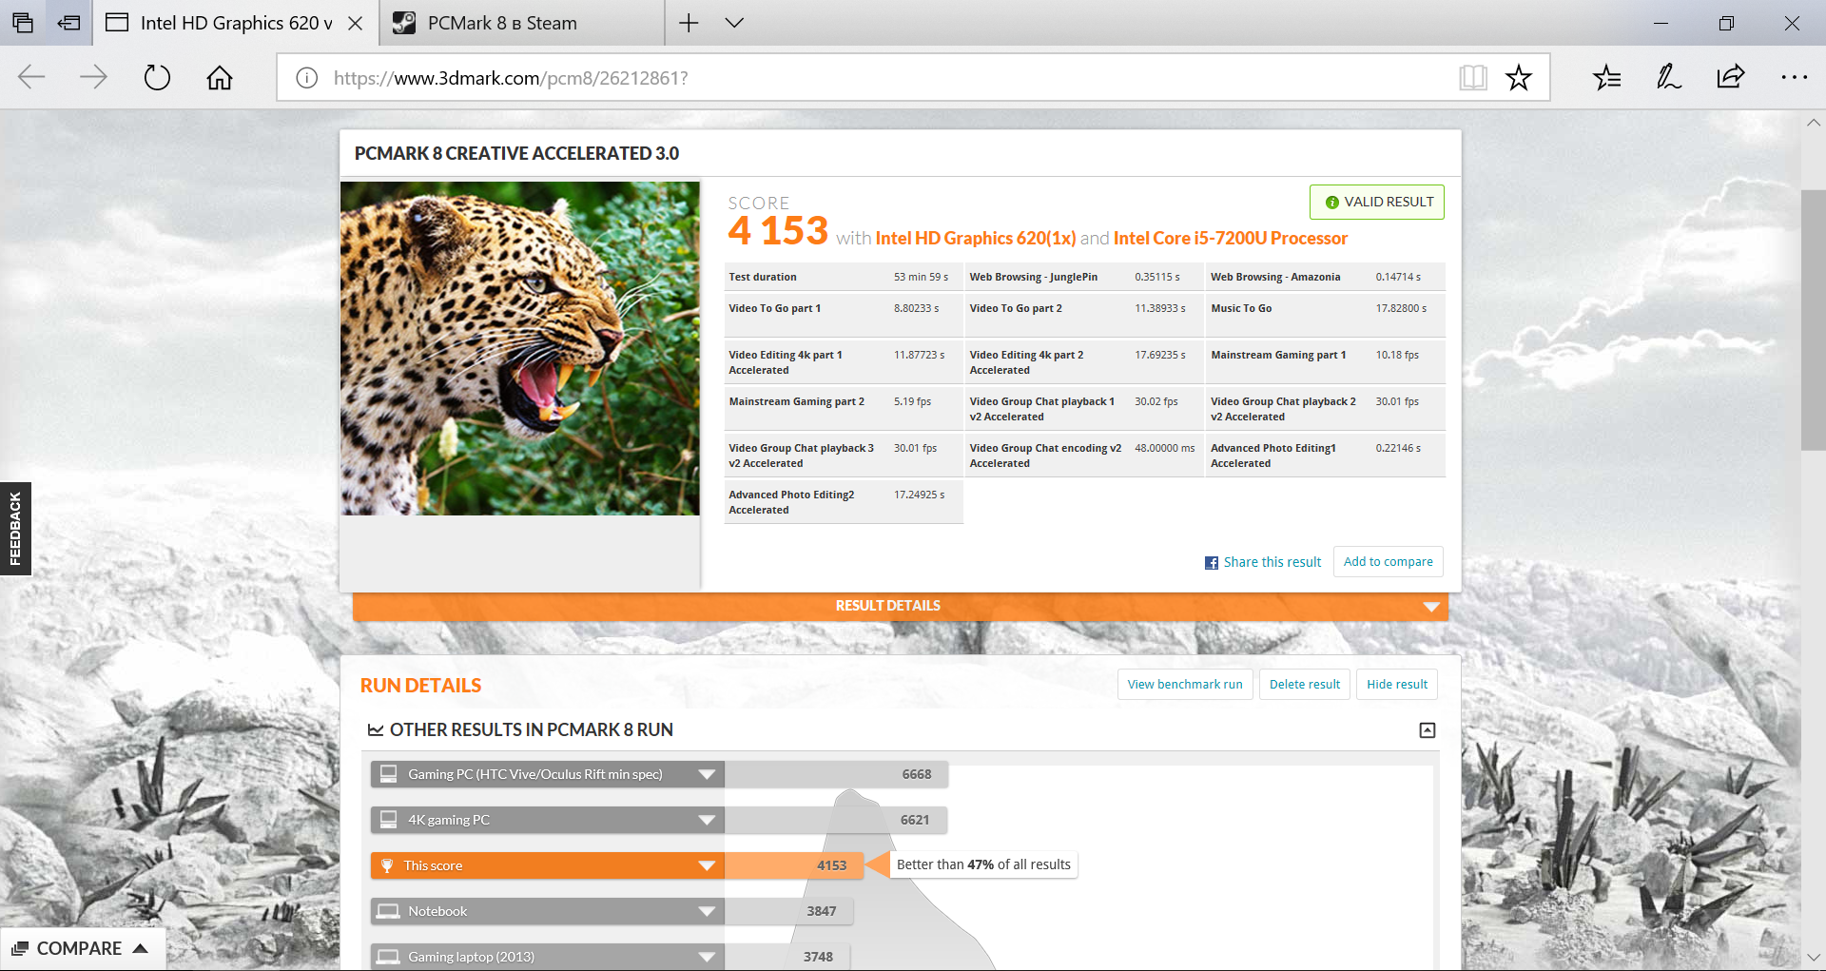This screenshot has height=971, width=1826.
Task: Open a new browser tab
Action: (x=689, y=23)
